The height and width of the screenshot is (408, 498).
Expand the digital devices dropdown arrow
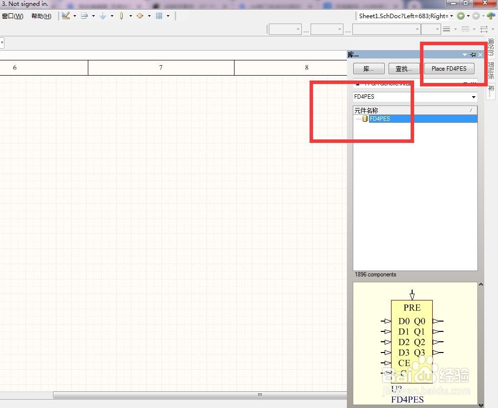[131, 16]
